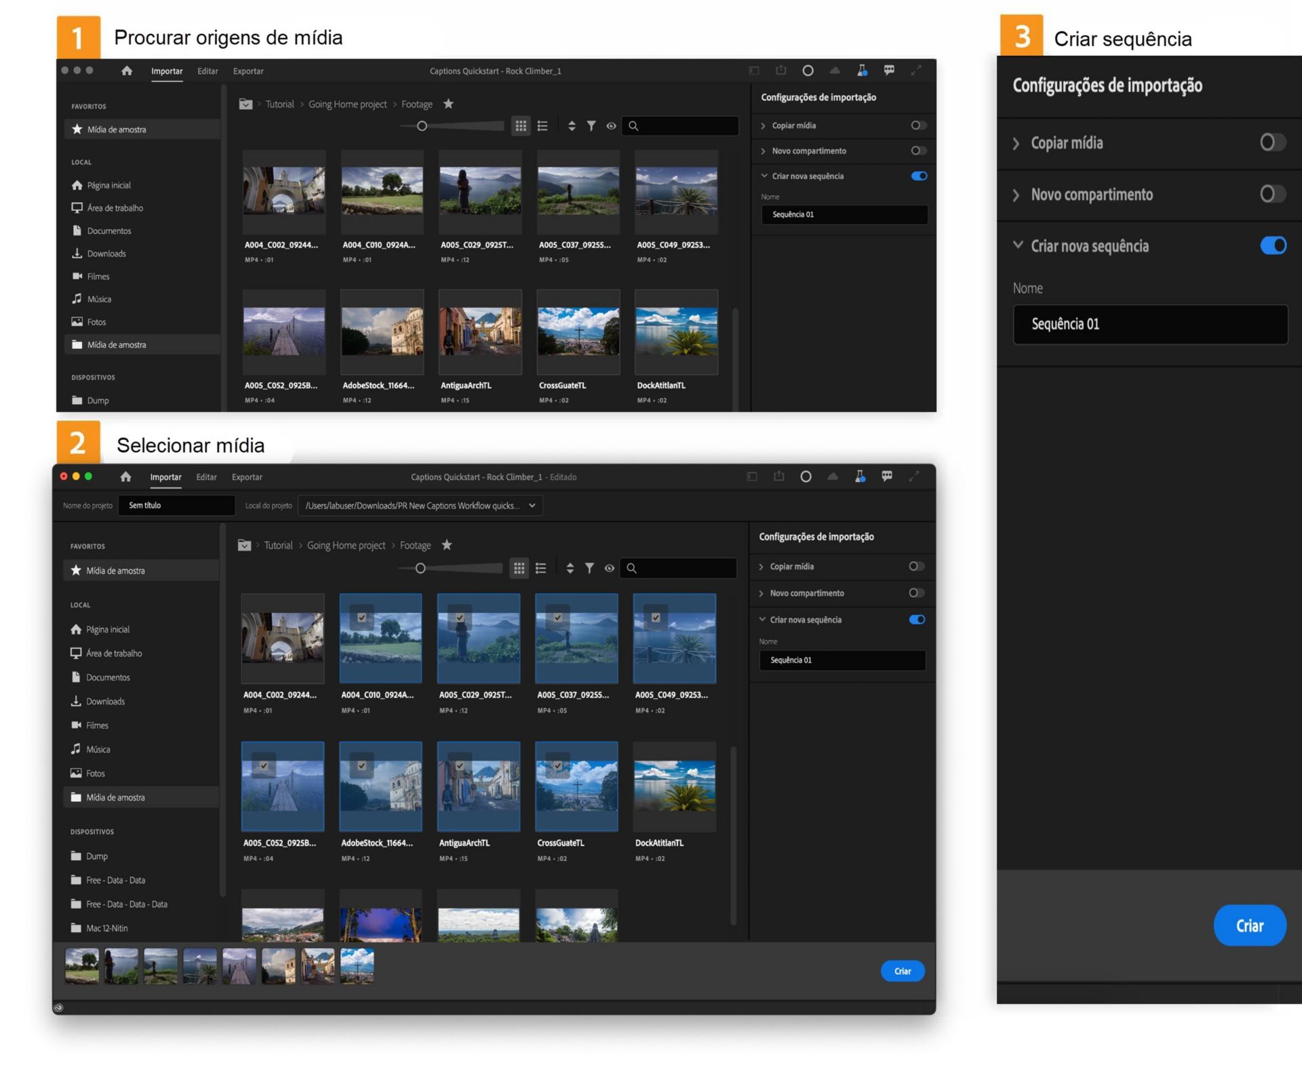Enable the Novo compartimento toggle
1302x1065 pixels.
(x=1273, y=195)
